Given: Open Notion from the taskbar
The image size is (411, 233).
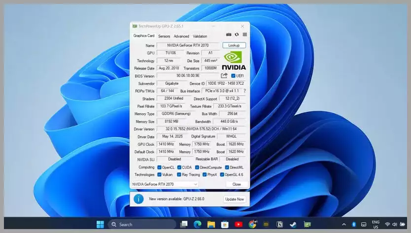Looking at the screenshot, I should click(280, 224).
